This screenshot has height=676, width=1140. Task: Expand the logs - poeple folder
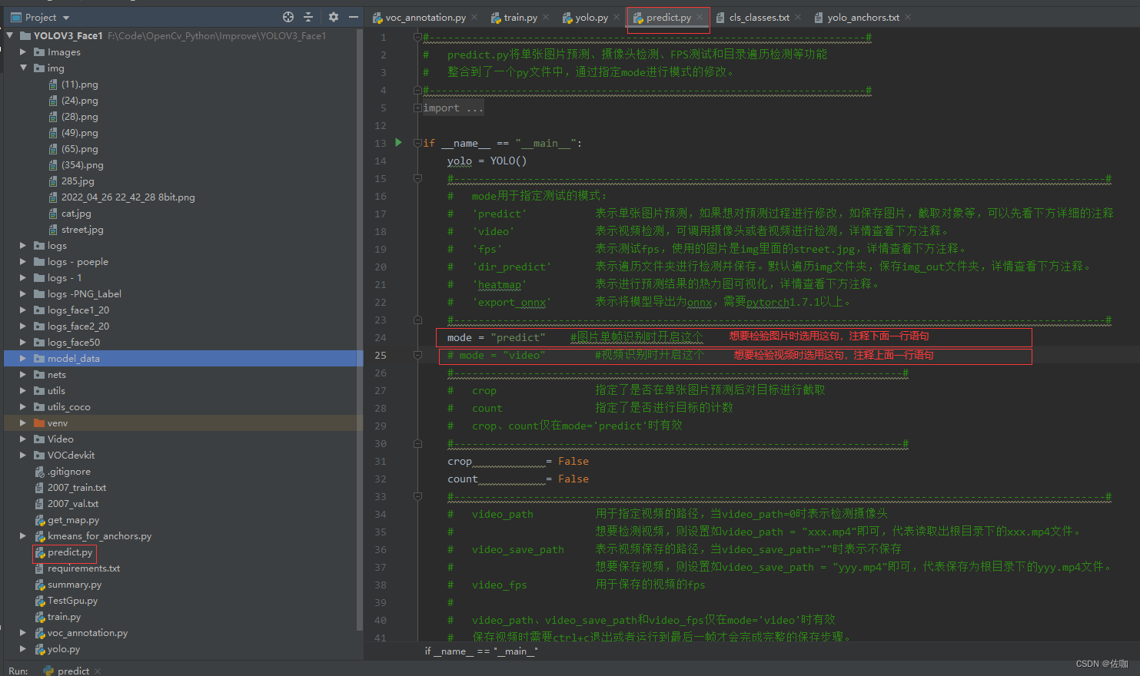coord(23,261)
